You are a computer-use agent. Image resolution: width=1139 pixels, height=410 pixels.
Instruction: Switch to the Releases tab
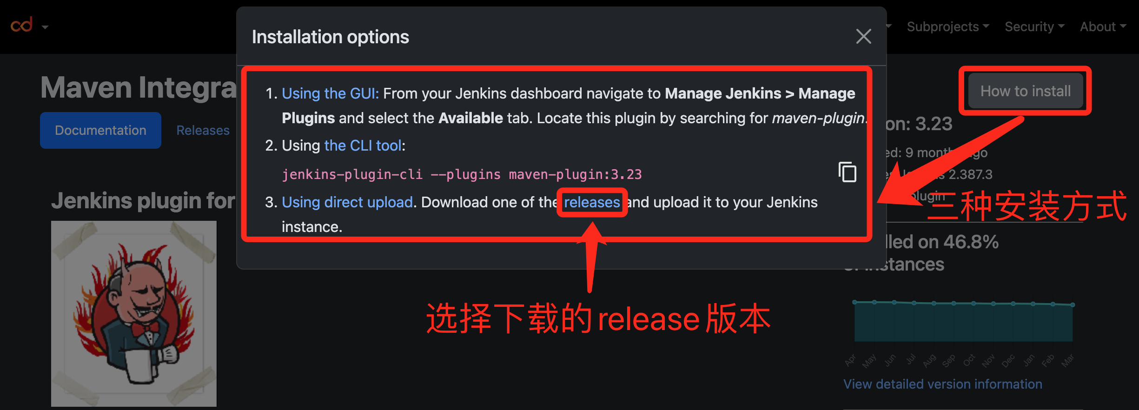coord(203,130)
